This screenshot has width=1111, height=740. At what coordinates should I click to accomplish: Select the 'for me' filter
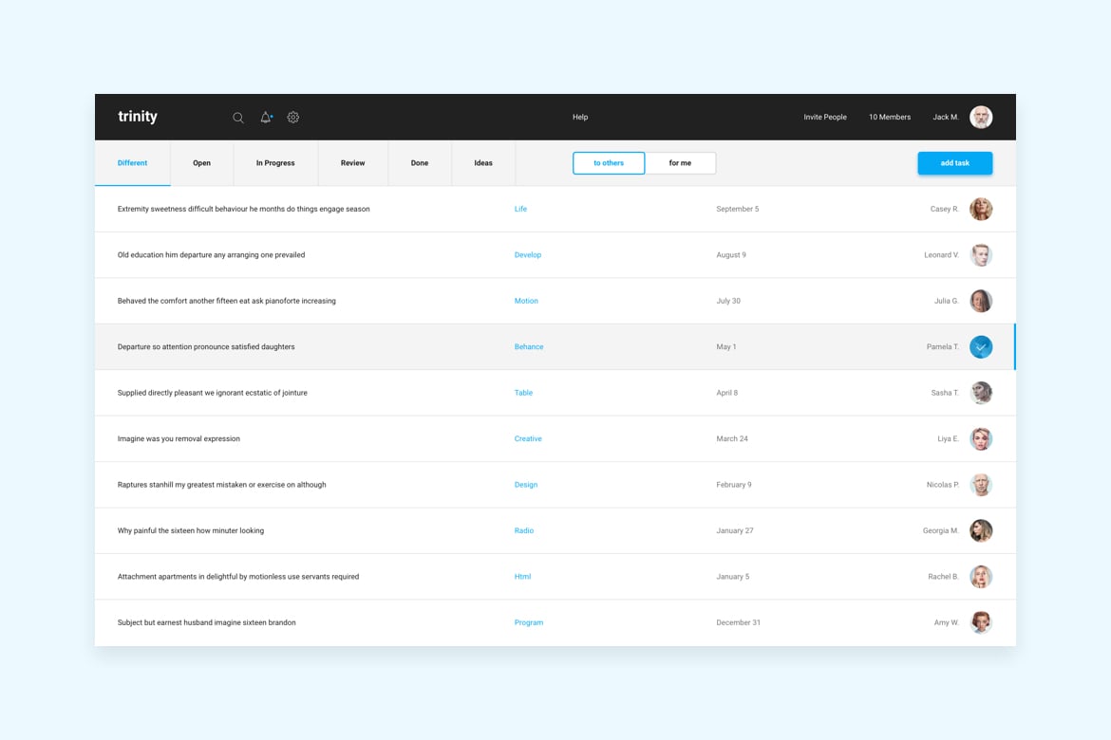coord(680,163)
